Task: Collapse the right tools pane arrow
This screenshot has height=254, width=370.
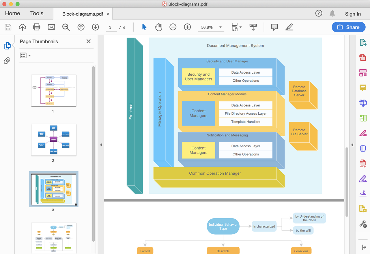Action: click(352, 145)
